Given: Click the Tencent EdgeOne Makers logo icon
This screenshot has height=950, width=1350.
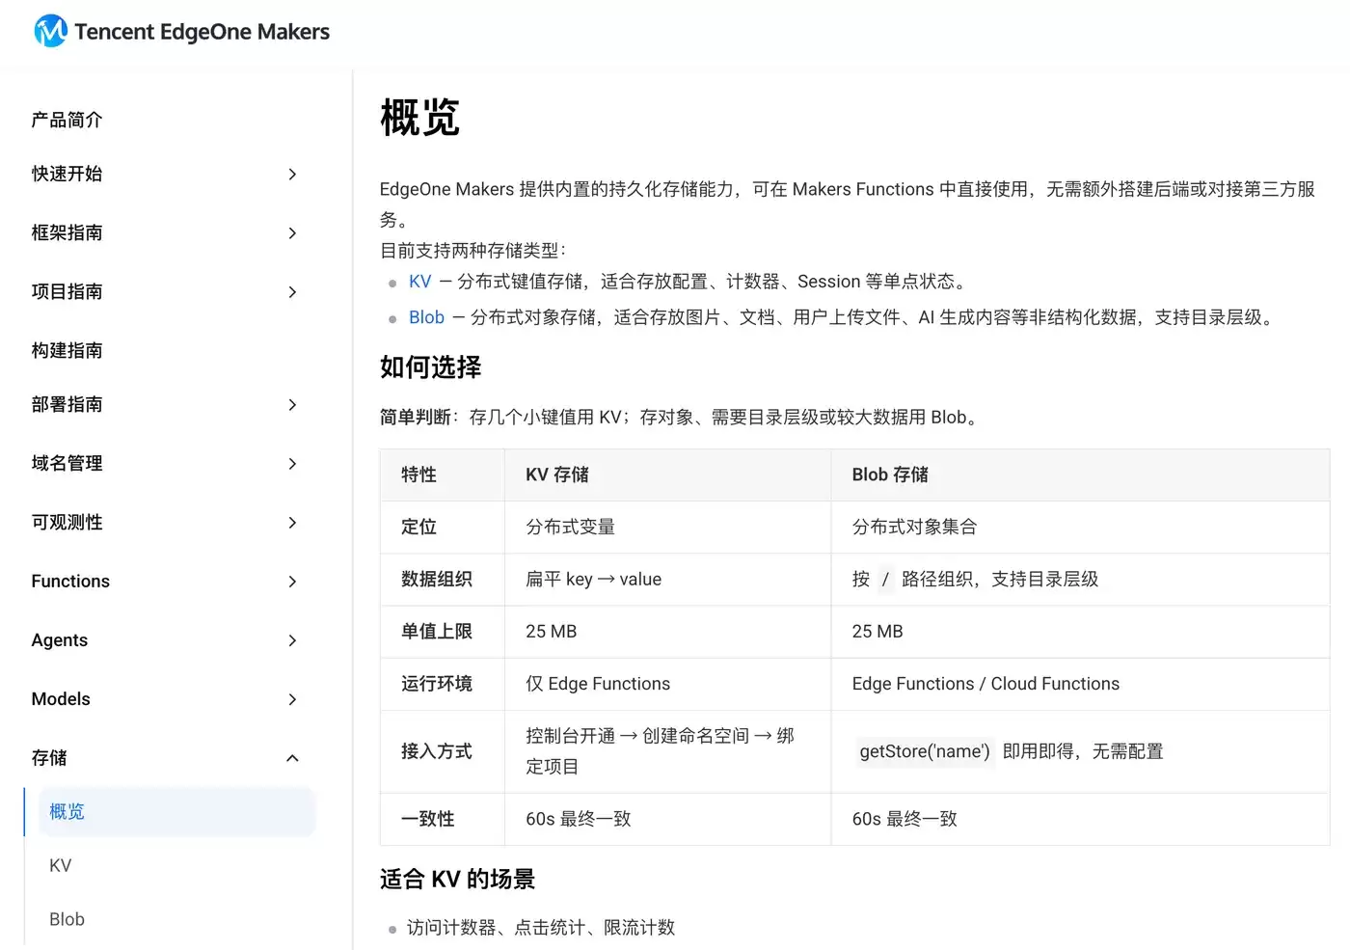Looking at the screenshot, I should 50,32.
